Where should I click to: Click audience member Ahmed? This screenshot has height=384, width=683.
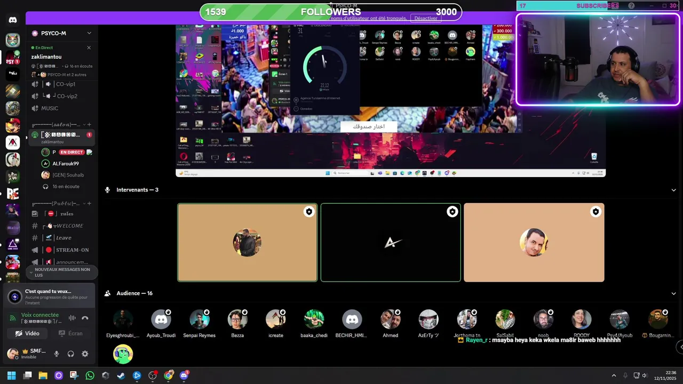(391, 324)
